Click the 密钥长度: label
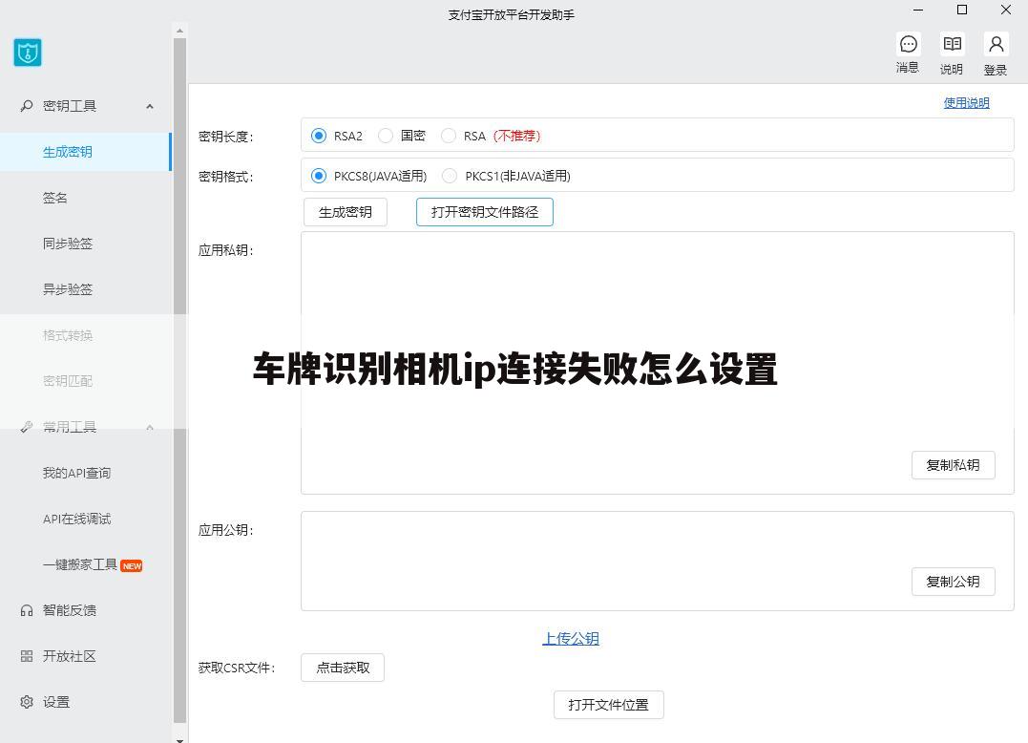Image resolution: width=1028 pixels, height=743 pixels. (x=225, y=137)
